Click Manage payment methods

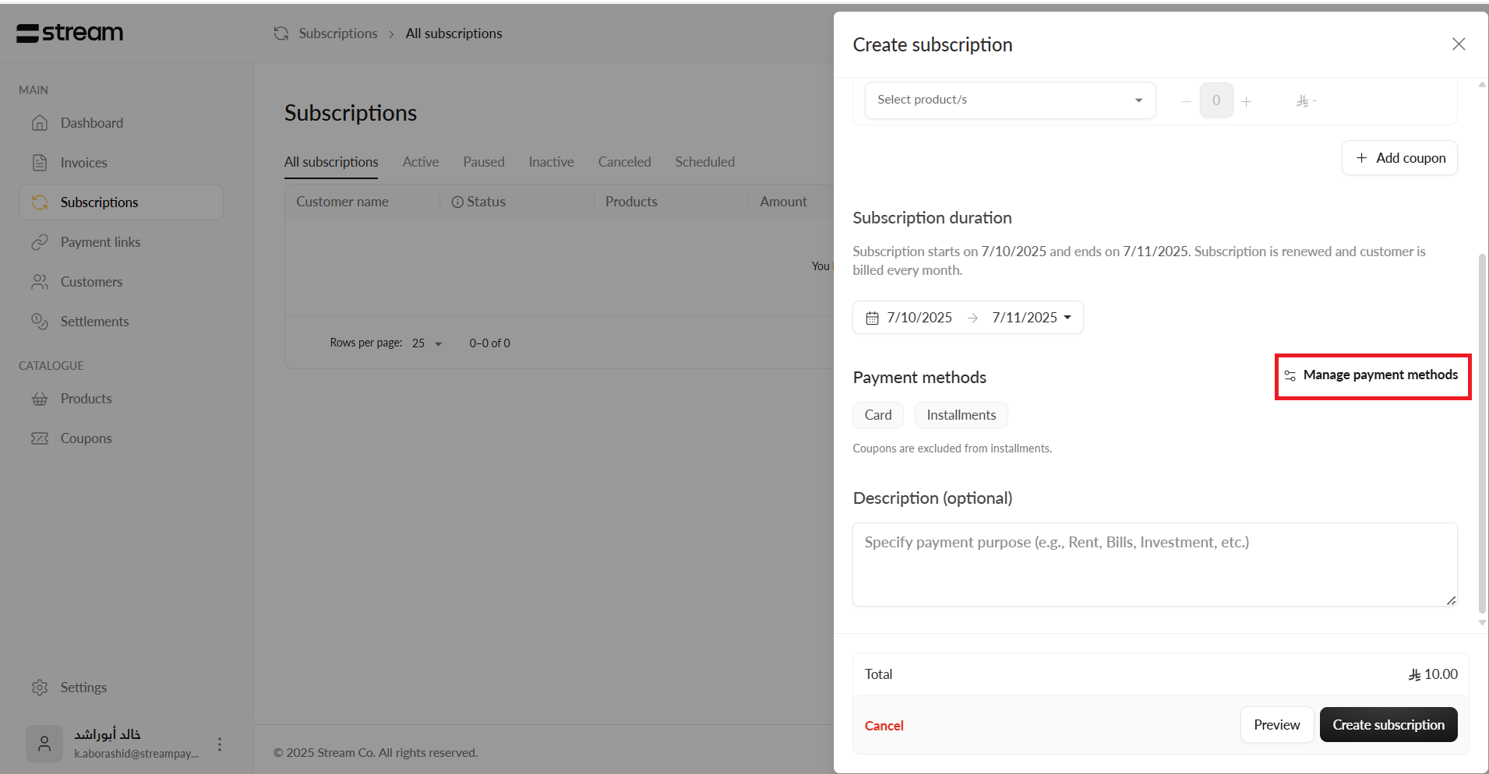pos(1372,375)
